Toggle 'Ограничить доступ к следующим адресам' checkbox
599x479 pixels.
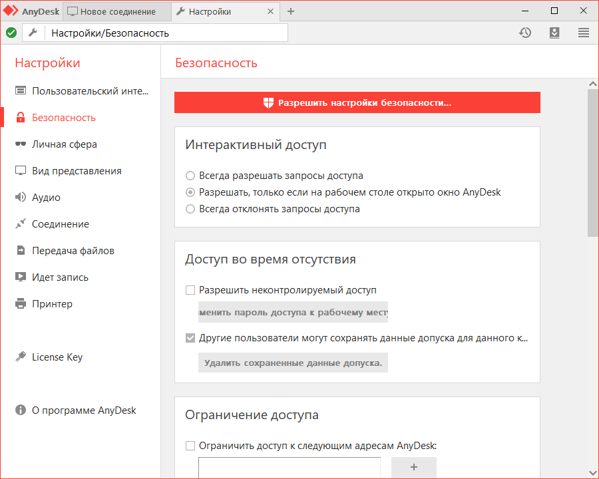coord(190,446)
